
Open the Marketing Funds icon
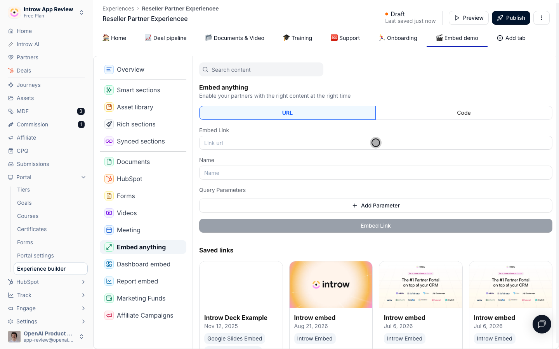109,298
